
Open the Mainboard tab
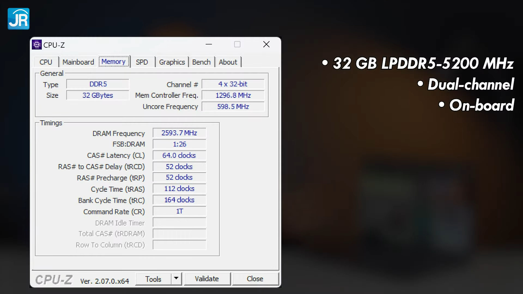point(78,62)
